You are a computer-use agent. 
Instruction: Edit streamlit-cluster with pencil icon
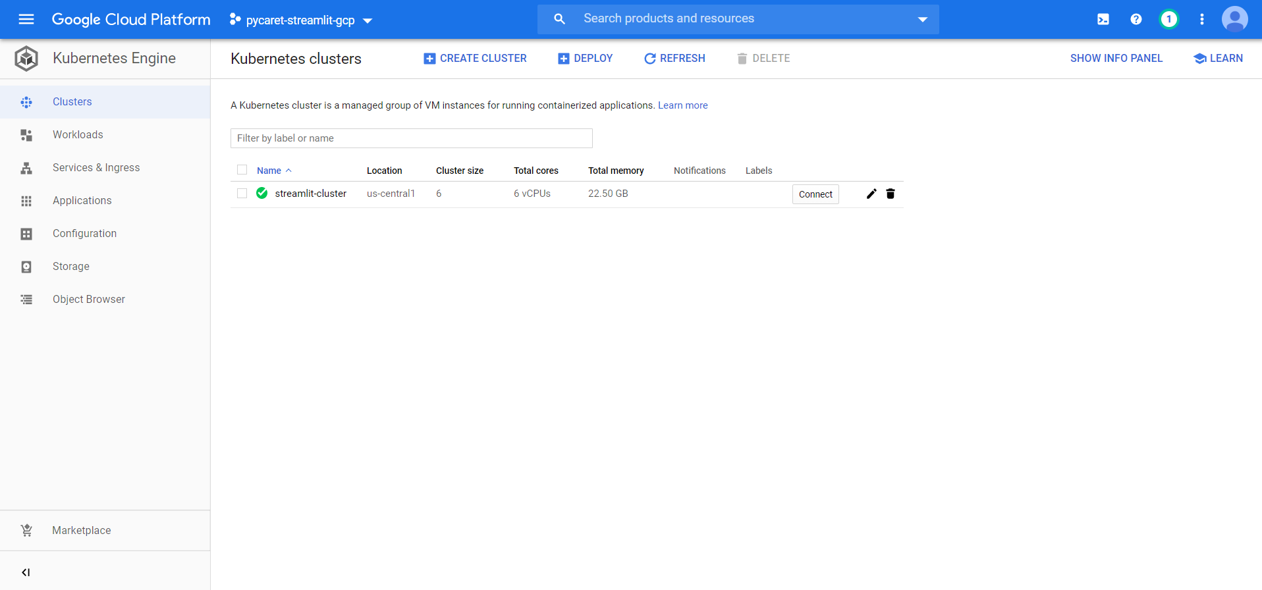(871, 194)
